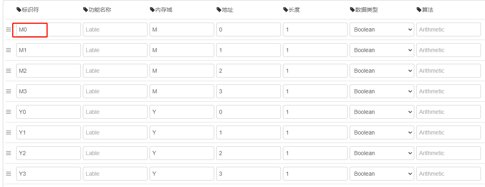
Task: Click the address field showing 3 for M3
Action: pos(248,91)
